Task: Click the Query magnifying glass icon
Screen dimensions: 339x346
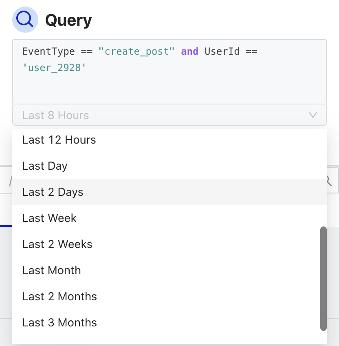Action: pos(25,19)
